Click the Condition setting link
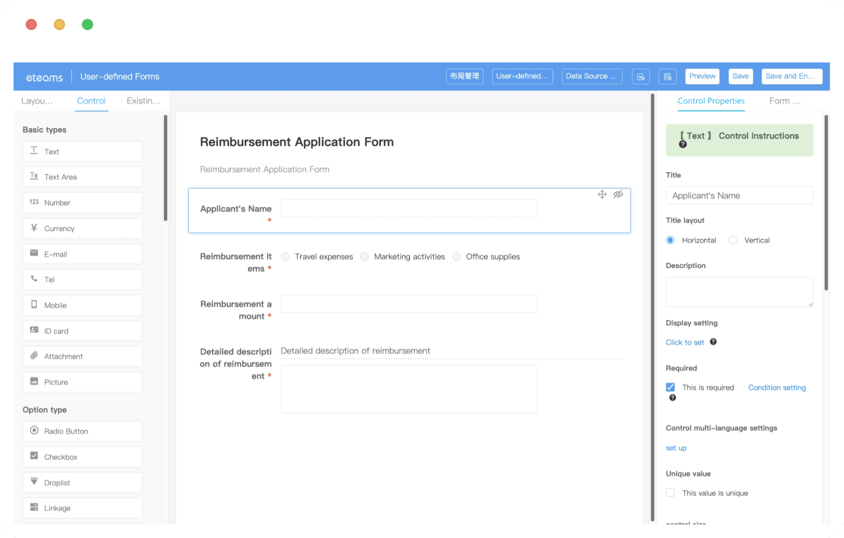 point(777,388)
